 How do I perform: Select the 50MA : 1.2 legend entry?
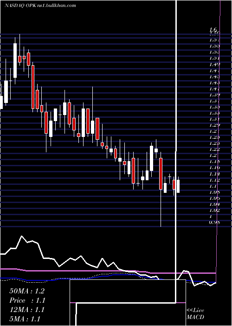[27, 291]
